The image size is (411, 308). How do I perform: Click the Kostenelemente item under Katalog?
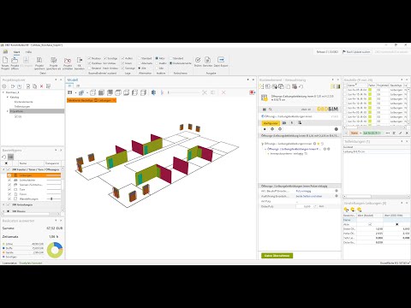tap(23, 102)
